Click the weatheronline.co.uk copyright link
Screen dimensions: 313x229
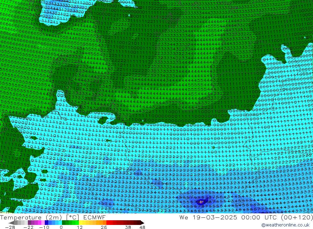[285, 225]
